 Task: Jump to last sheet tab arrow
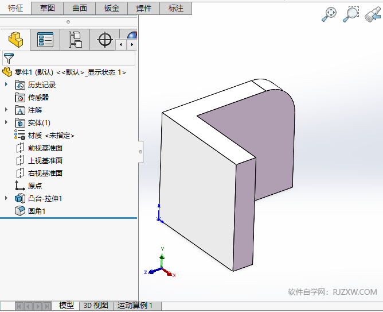[47, 306]
